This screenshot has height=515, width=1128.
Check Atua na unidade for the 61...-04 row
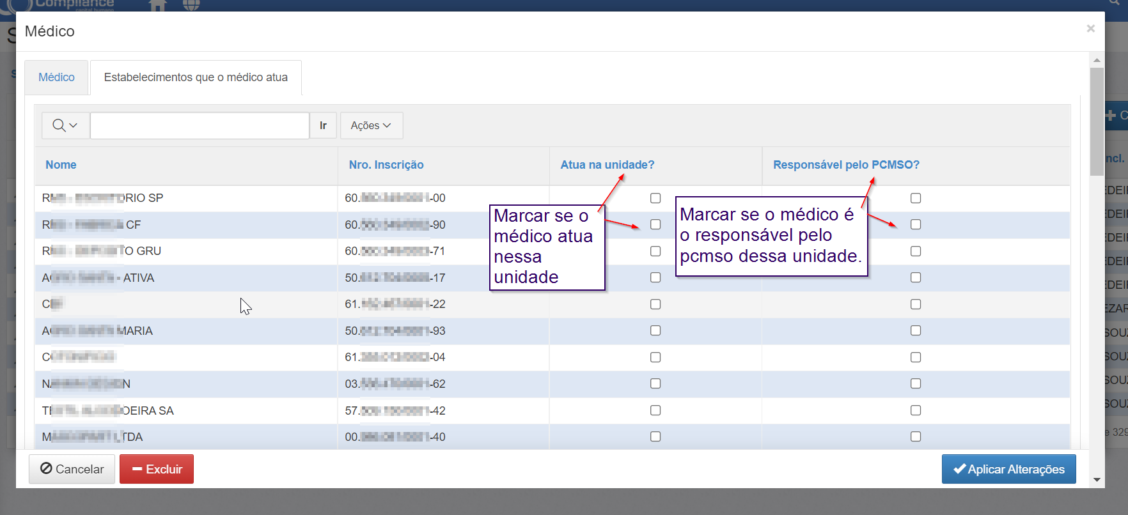tap(655, 357)
